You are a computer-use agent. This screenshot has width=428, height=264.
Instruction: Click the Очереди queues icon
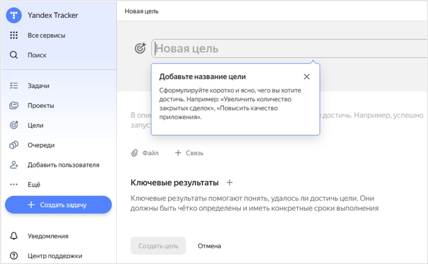pyautogui.click(x=14, y=145)
